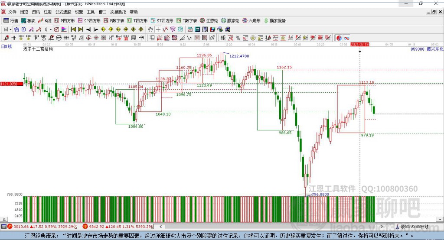Click the bottom horizontal scrollbar left arrow
The width and height of the screenshot is (444, 240).
pyautogui.click(x=161, y=227)
